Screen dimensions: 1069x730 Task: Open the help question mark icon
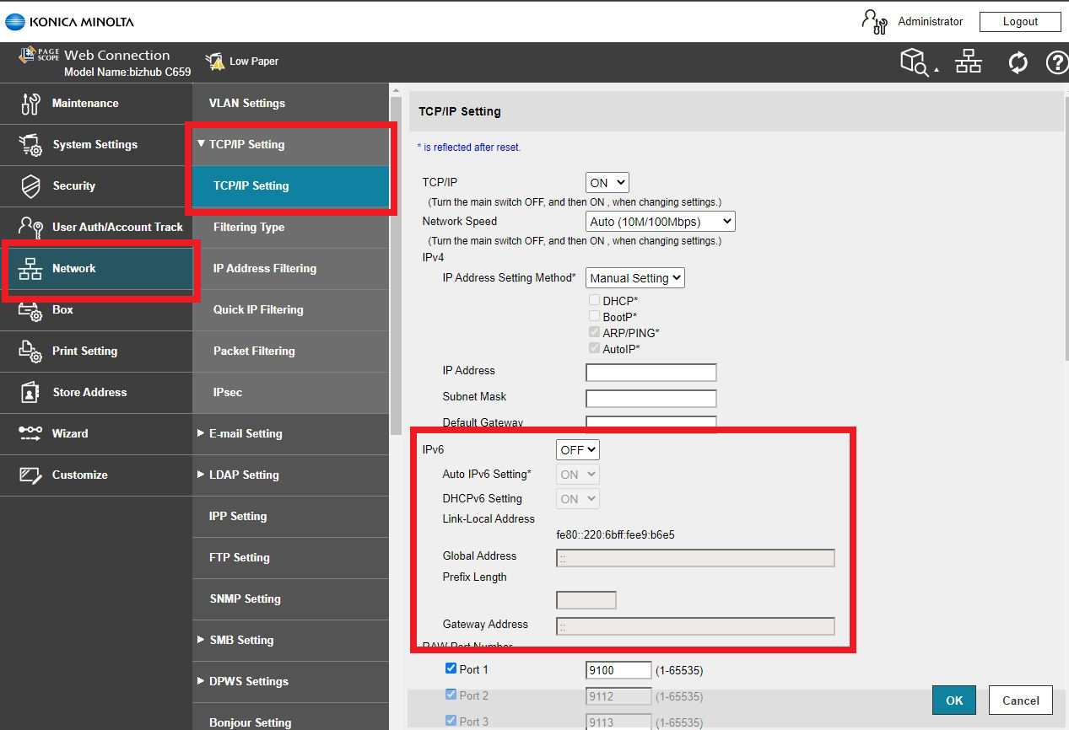[1056, 62]
